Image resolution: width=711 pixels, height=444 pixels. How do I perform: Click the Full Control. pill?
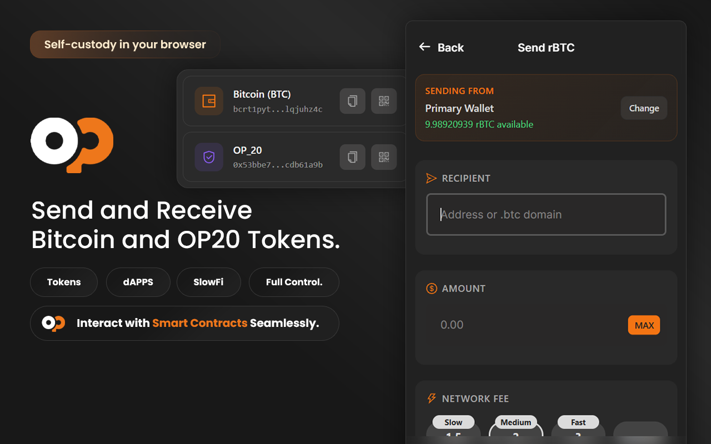(x=294, y=282)
